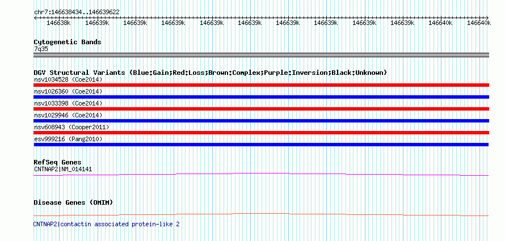Open variant label esv999216 (Pang2010)
505x241 pixels.
pyautogui.click(x=68, y=139)
